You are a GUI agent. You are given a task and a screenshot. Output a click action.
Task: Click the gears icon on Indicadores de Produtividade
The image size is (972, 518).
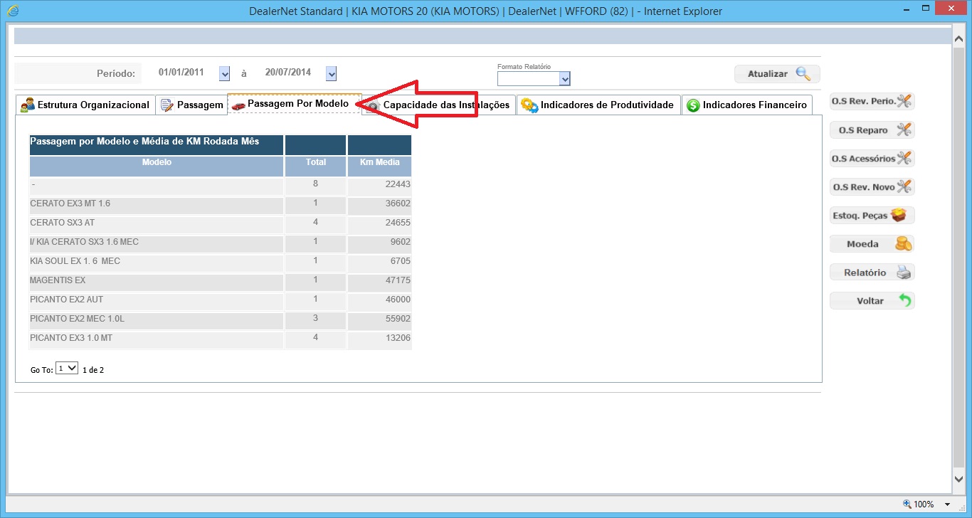(x=529, y=105)
